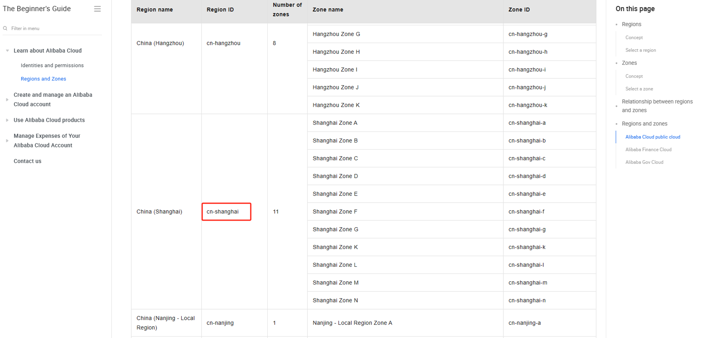Collapse the Learn about Alibaba Cloud section
The width and height of the screenshot is (703, 338).
[7, 51]
